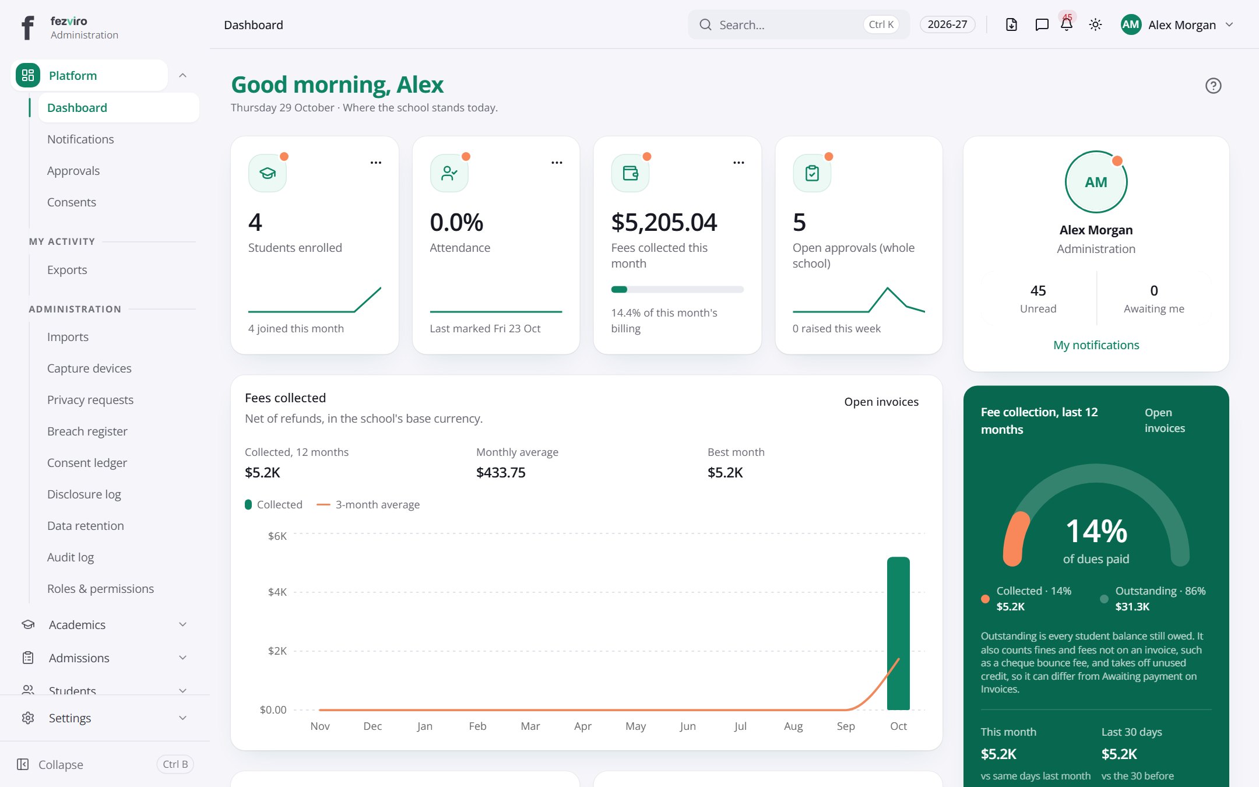Click the Platform grid icon
Image resolution: width=1259 pixels, height=787 pixels.
pyautogui.click(x=28, y=75)
